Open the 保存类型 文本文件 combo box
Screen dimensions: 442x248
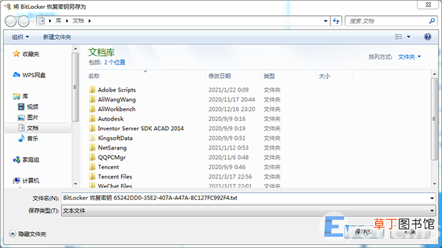249,211
